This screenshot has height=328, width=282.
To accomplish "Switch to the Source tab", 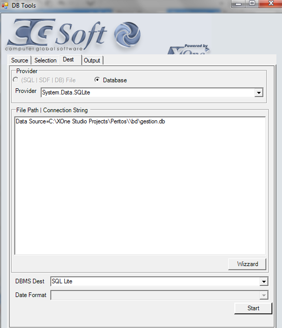I will (20, 60).
